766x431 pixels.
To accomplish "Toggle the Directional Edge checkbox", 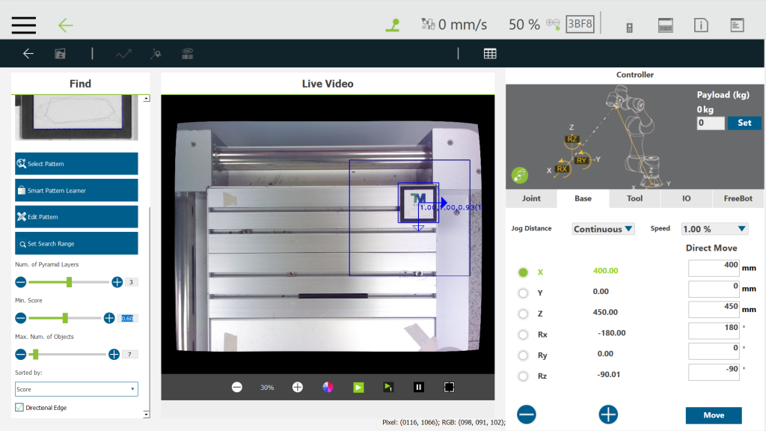I will (19, 407).
